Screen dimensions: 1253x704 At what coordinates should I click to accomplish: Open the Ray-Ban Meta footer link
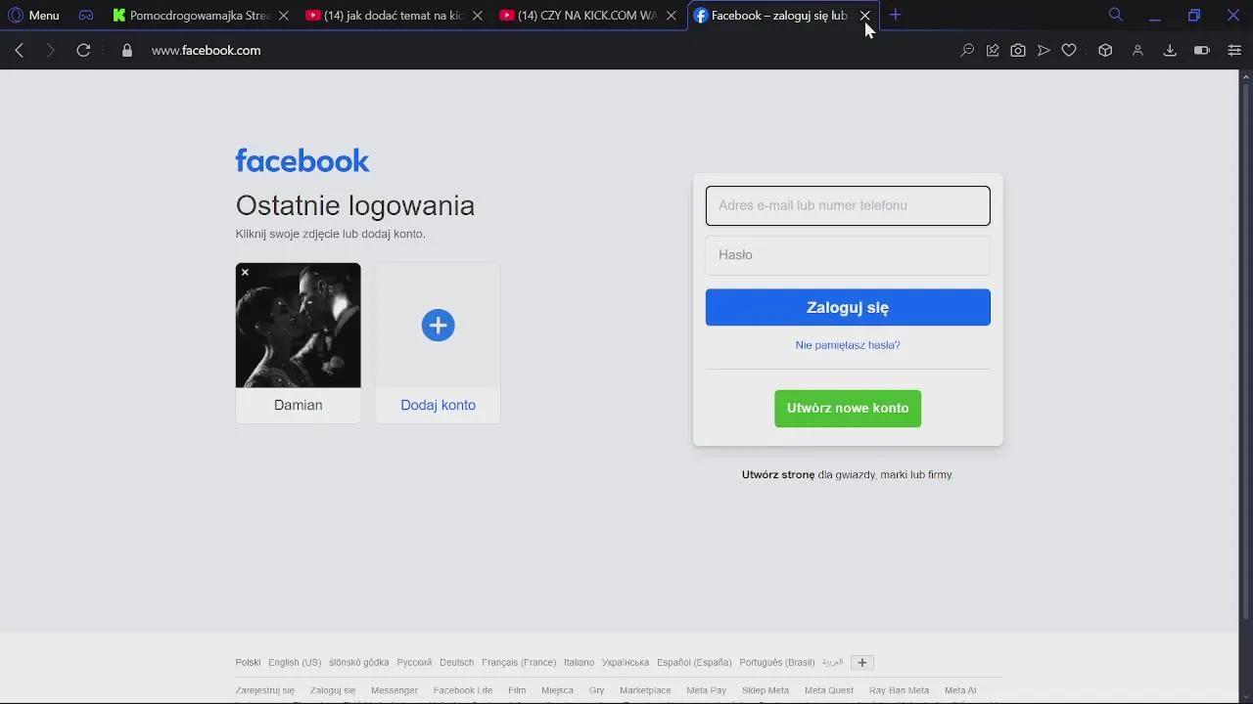pyautogui.click(x=899, y=690)
